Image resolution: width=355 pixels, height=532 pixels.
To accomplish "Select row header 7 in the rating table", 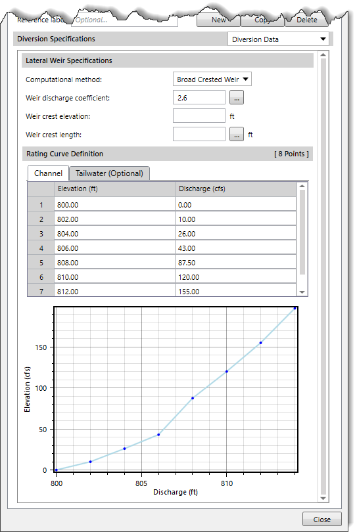I will coord(41,290).
